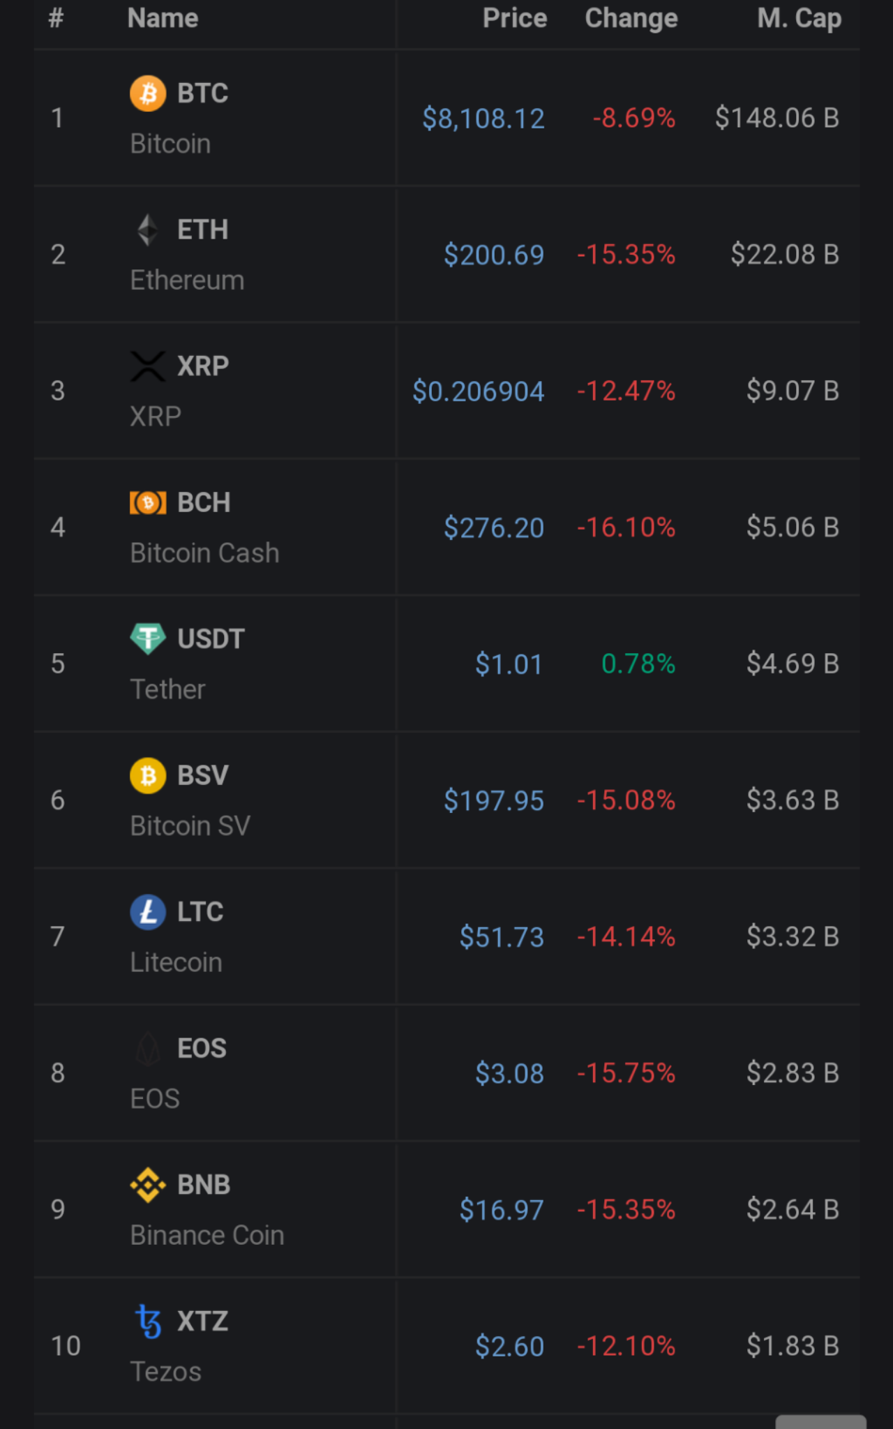The image size is (893, 1429).
Task: Click the Bitcoin Cash BCH logo icon
Action: point(148,502)
